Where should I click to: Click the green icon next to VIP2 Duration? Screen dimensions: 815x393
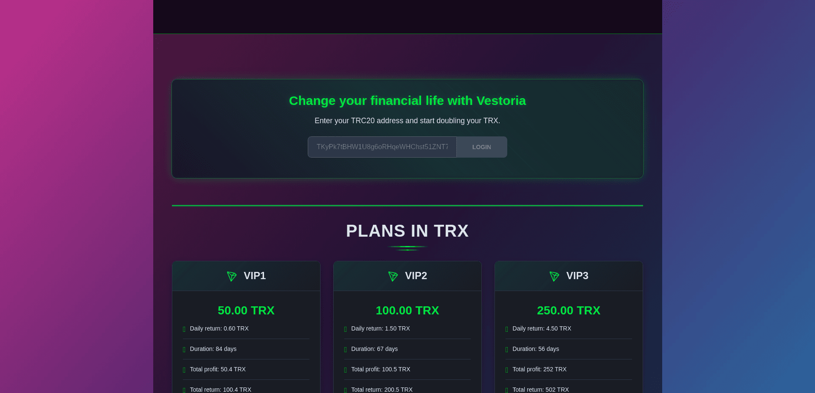[345, 349]
